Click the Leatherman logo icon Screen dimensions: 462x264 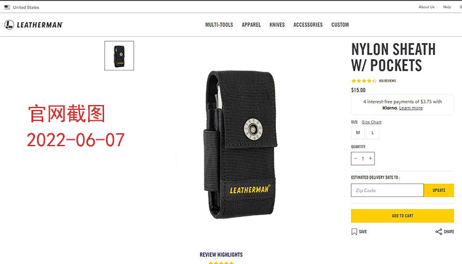click(x=9, y=25)
